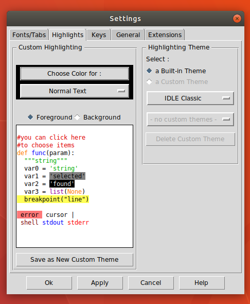
Task: Open the Normal Text element dropdown
Action: [75, 91]
